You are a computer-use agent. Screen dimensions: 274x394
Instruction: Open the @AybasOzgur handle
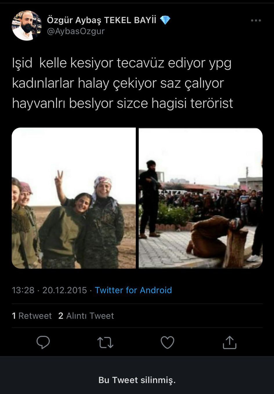coord(76,31)
